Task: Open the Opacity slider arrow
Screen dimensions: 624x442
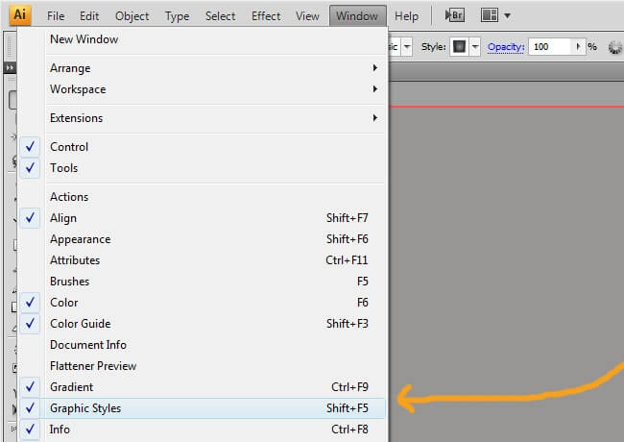Action: coord(578,46)
